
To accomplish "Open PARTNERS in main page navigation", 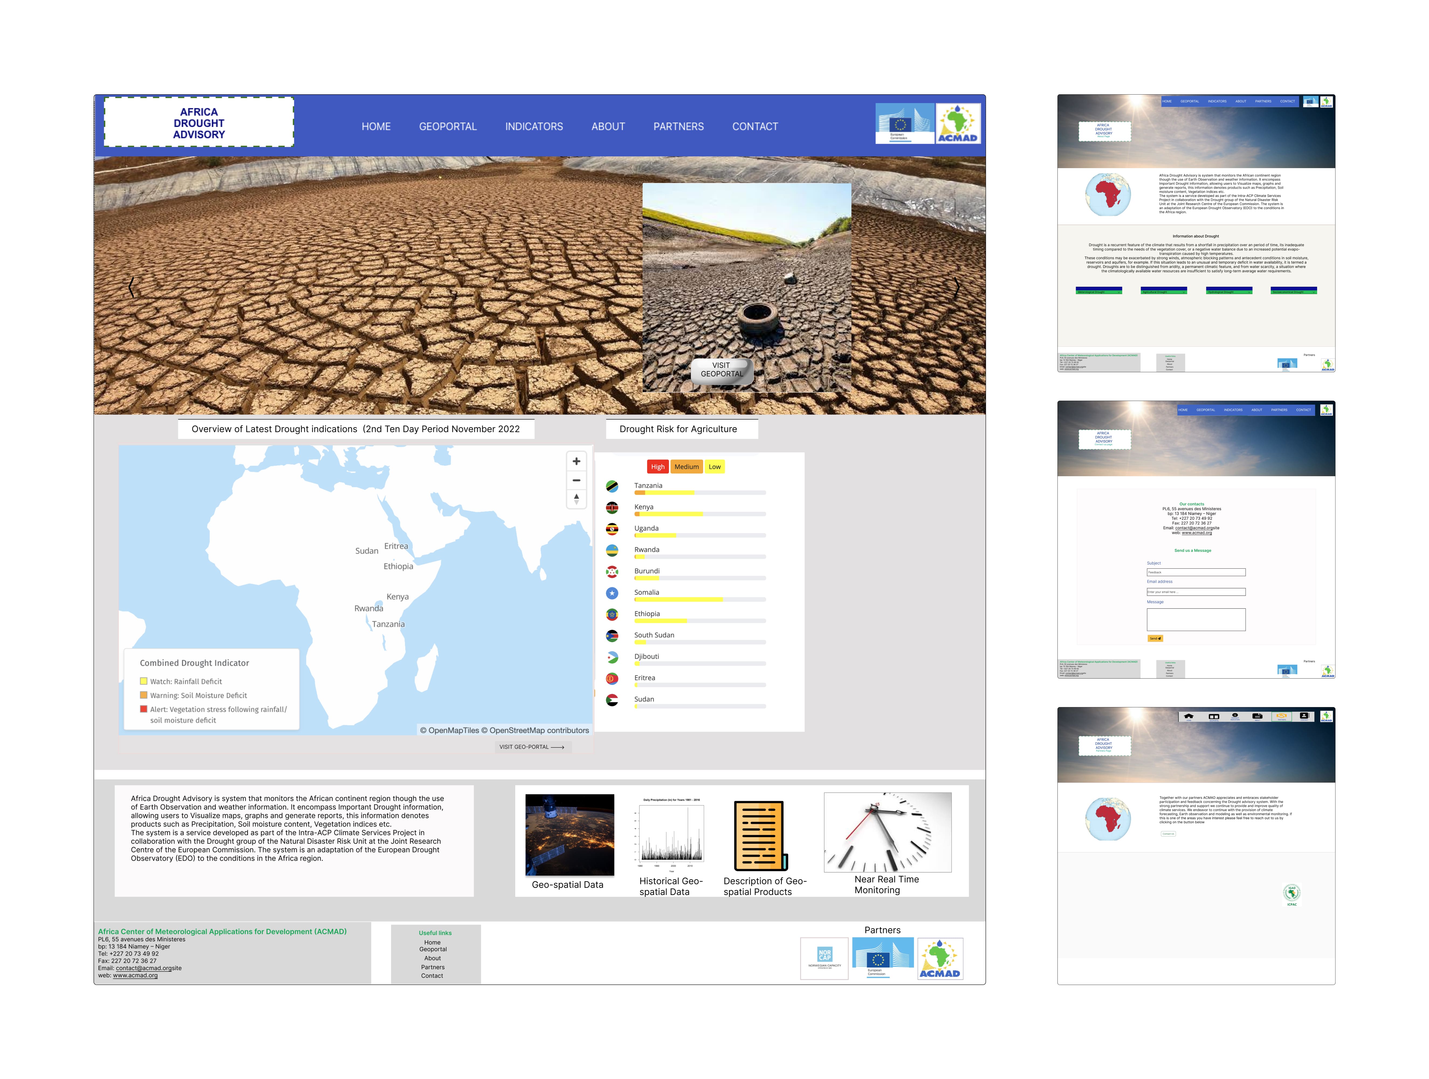I will [x=678, y=127].
